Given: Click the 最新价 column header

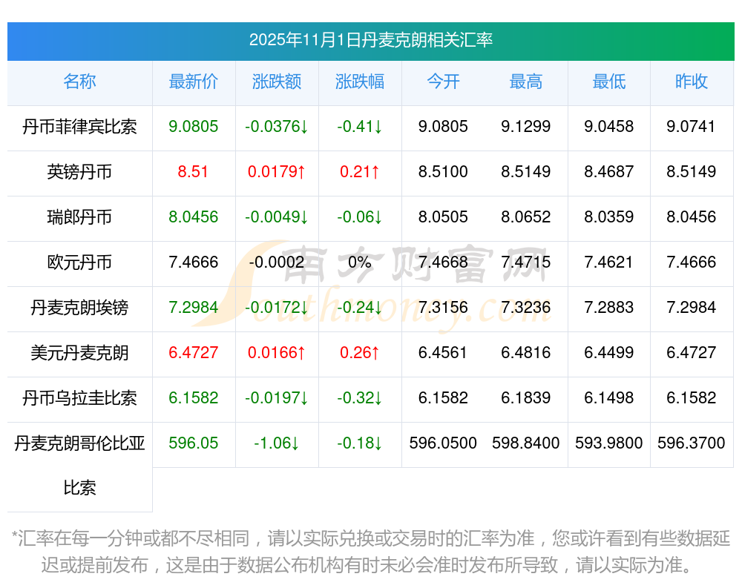Looking at the screenshot, I should pos(194,82).
